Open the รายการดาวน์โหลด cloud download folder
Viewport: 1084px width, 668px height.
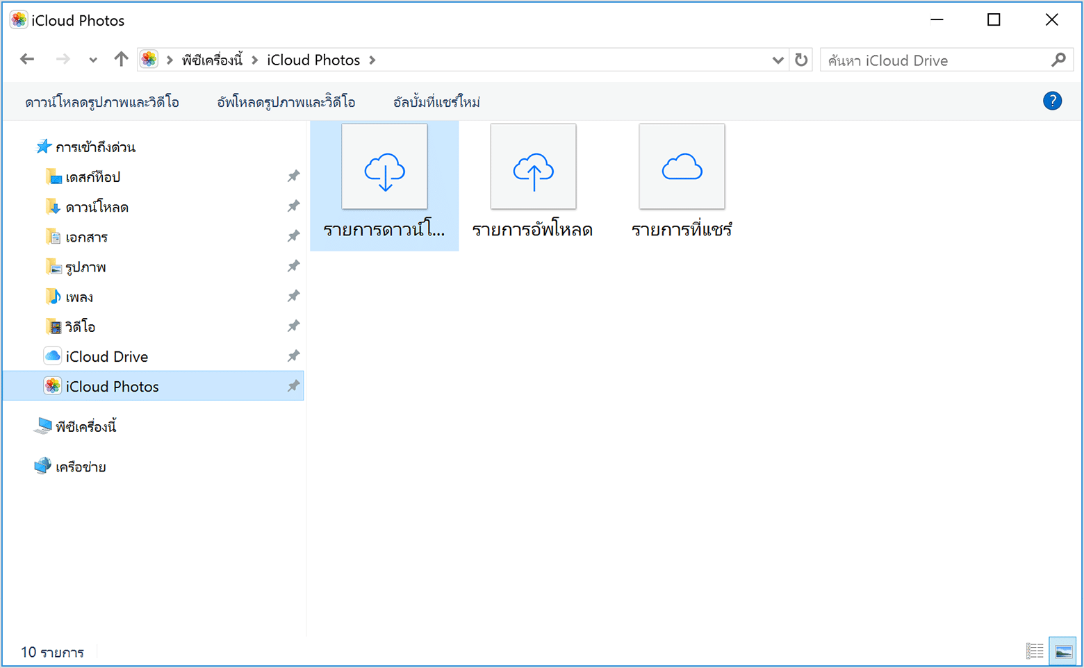[x=384, y=185]
